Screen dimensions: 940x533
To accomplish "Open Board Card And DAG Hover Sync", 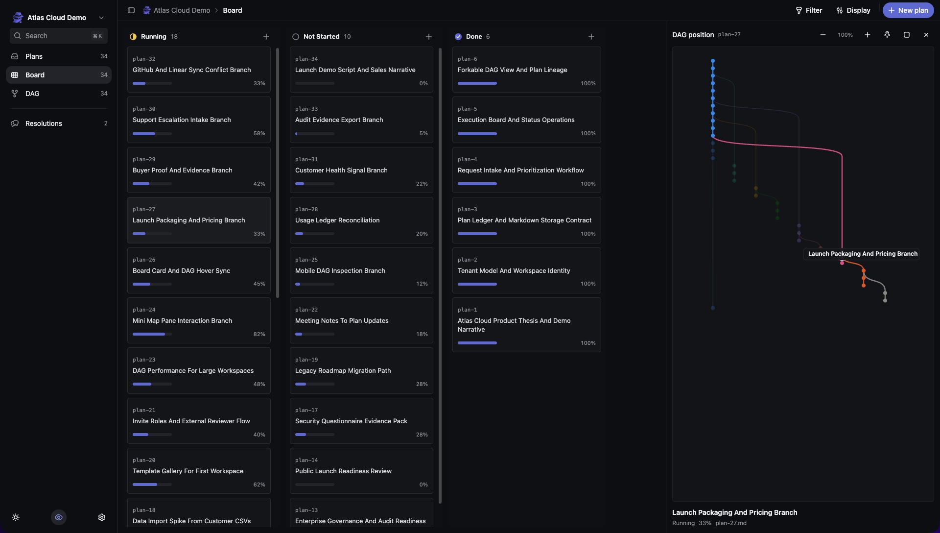I will pyautogui.click(x=199, y=270).
